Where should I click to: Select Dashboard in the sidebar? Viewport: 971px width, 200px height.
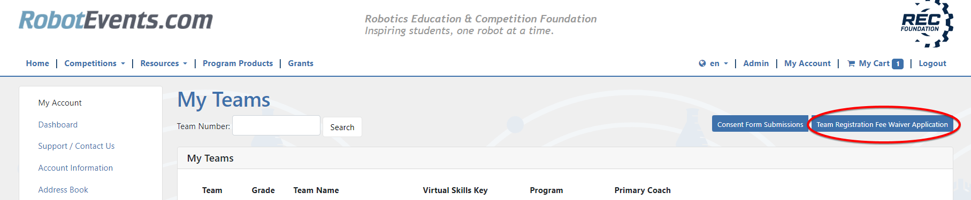(58, 125)
